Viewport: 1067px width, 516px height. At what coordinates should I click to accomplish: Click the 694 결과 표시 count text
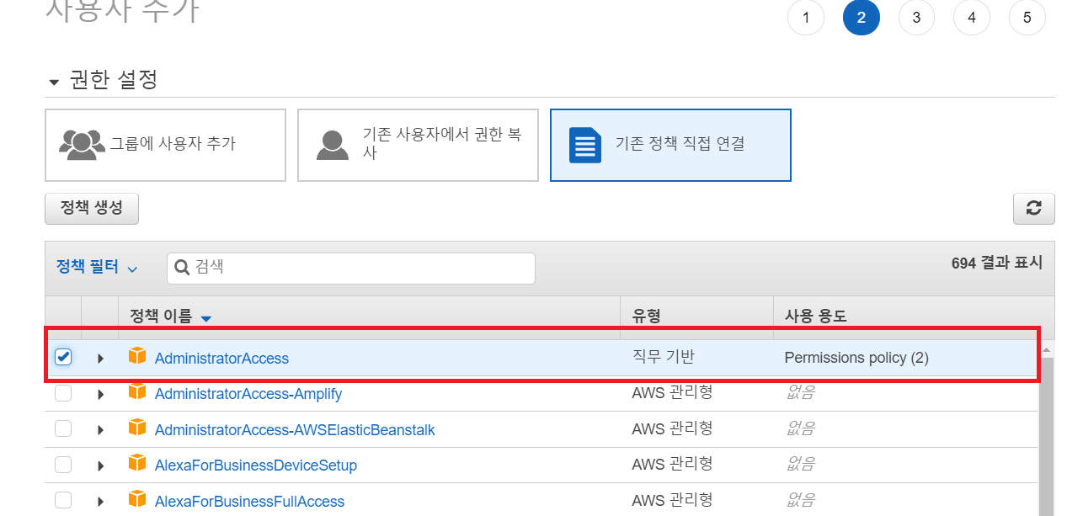(997, 263)
